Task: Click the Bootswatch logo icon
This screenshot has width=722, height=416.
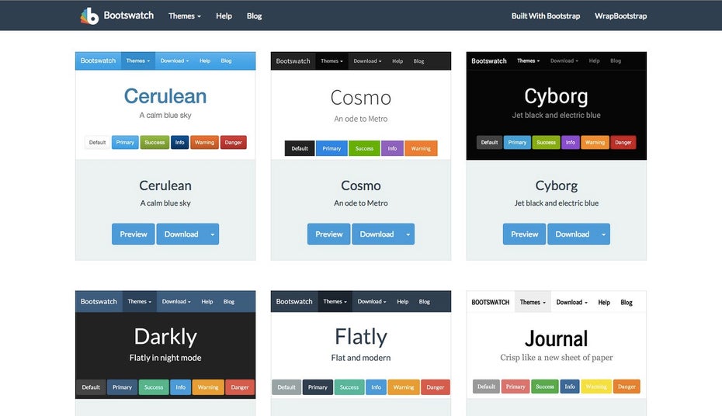Action: (89, 16)
